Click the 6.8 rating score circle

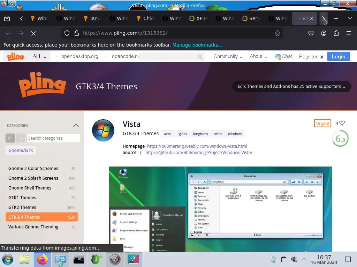(340, 138)
